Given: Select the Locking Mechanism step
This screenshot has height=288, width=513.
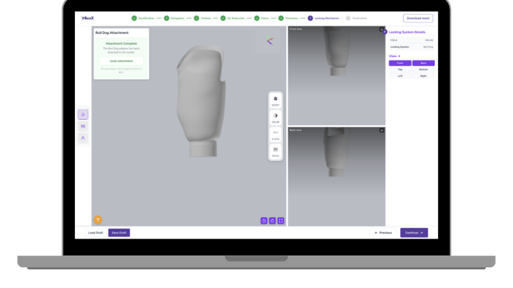Looking at the screenshot, I should coord(323,18).
